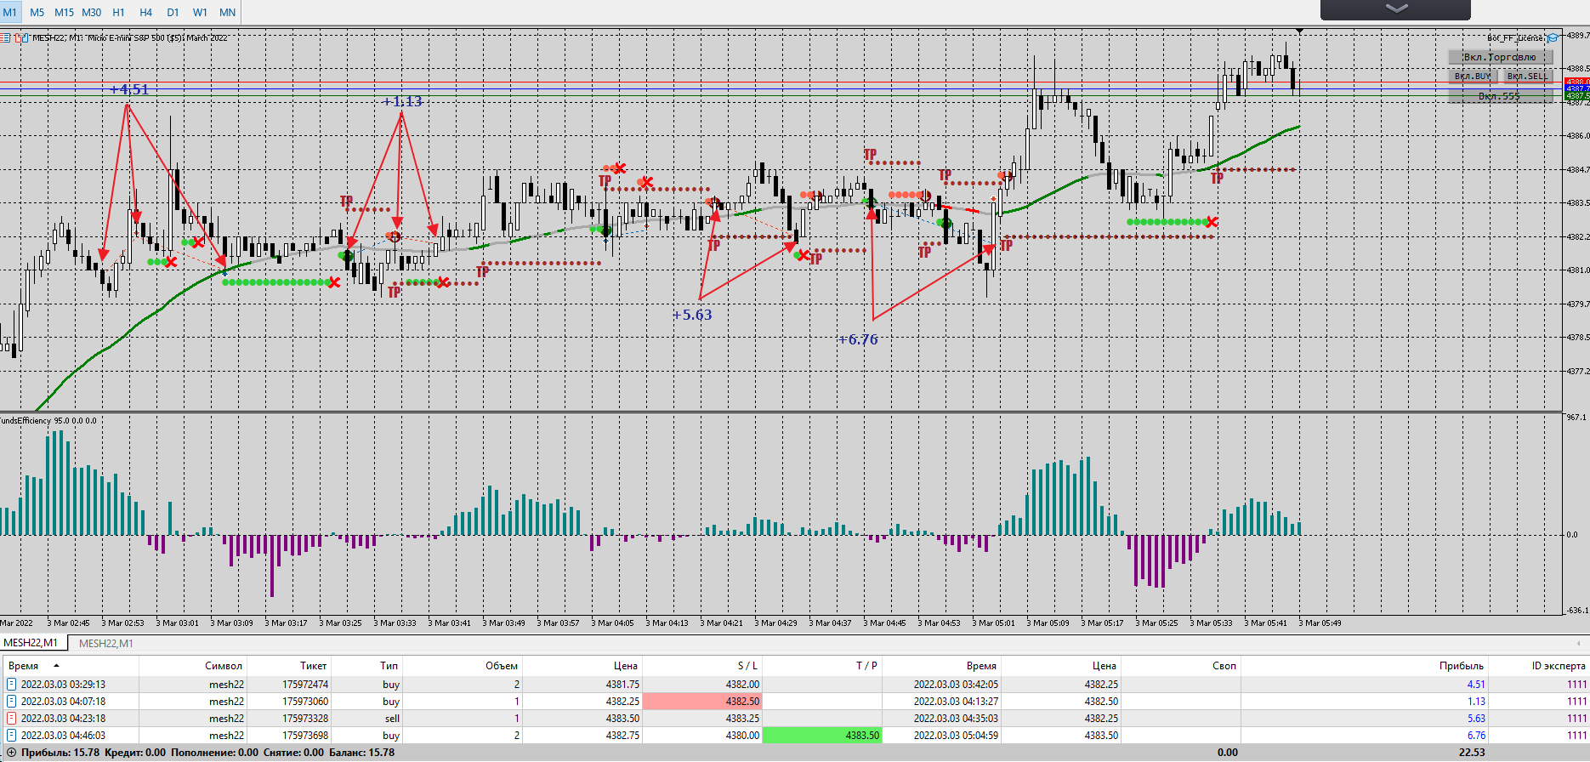The height and width of the screenshot is (762, 1590).
Task: Switch to the D1 timeframe
Action: click(173, 12)
